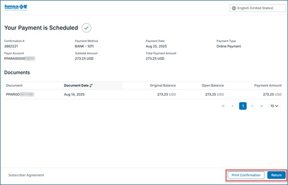Viewport: 288px width, 185px height.
Task: Select page 1 in pagination
Action: pos(243,106)
